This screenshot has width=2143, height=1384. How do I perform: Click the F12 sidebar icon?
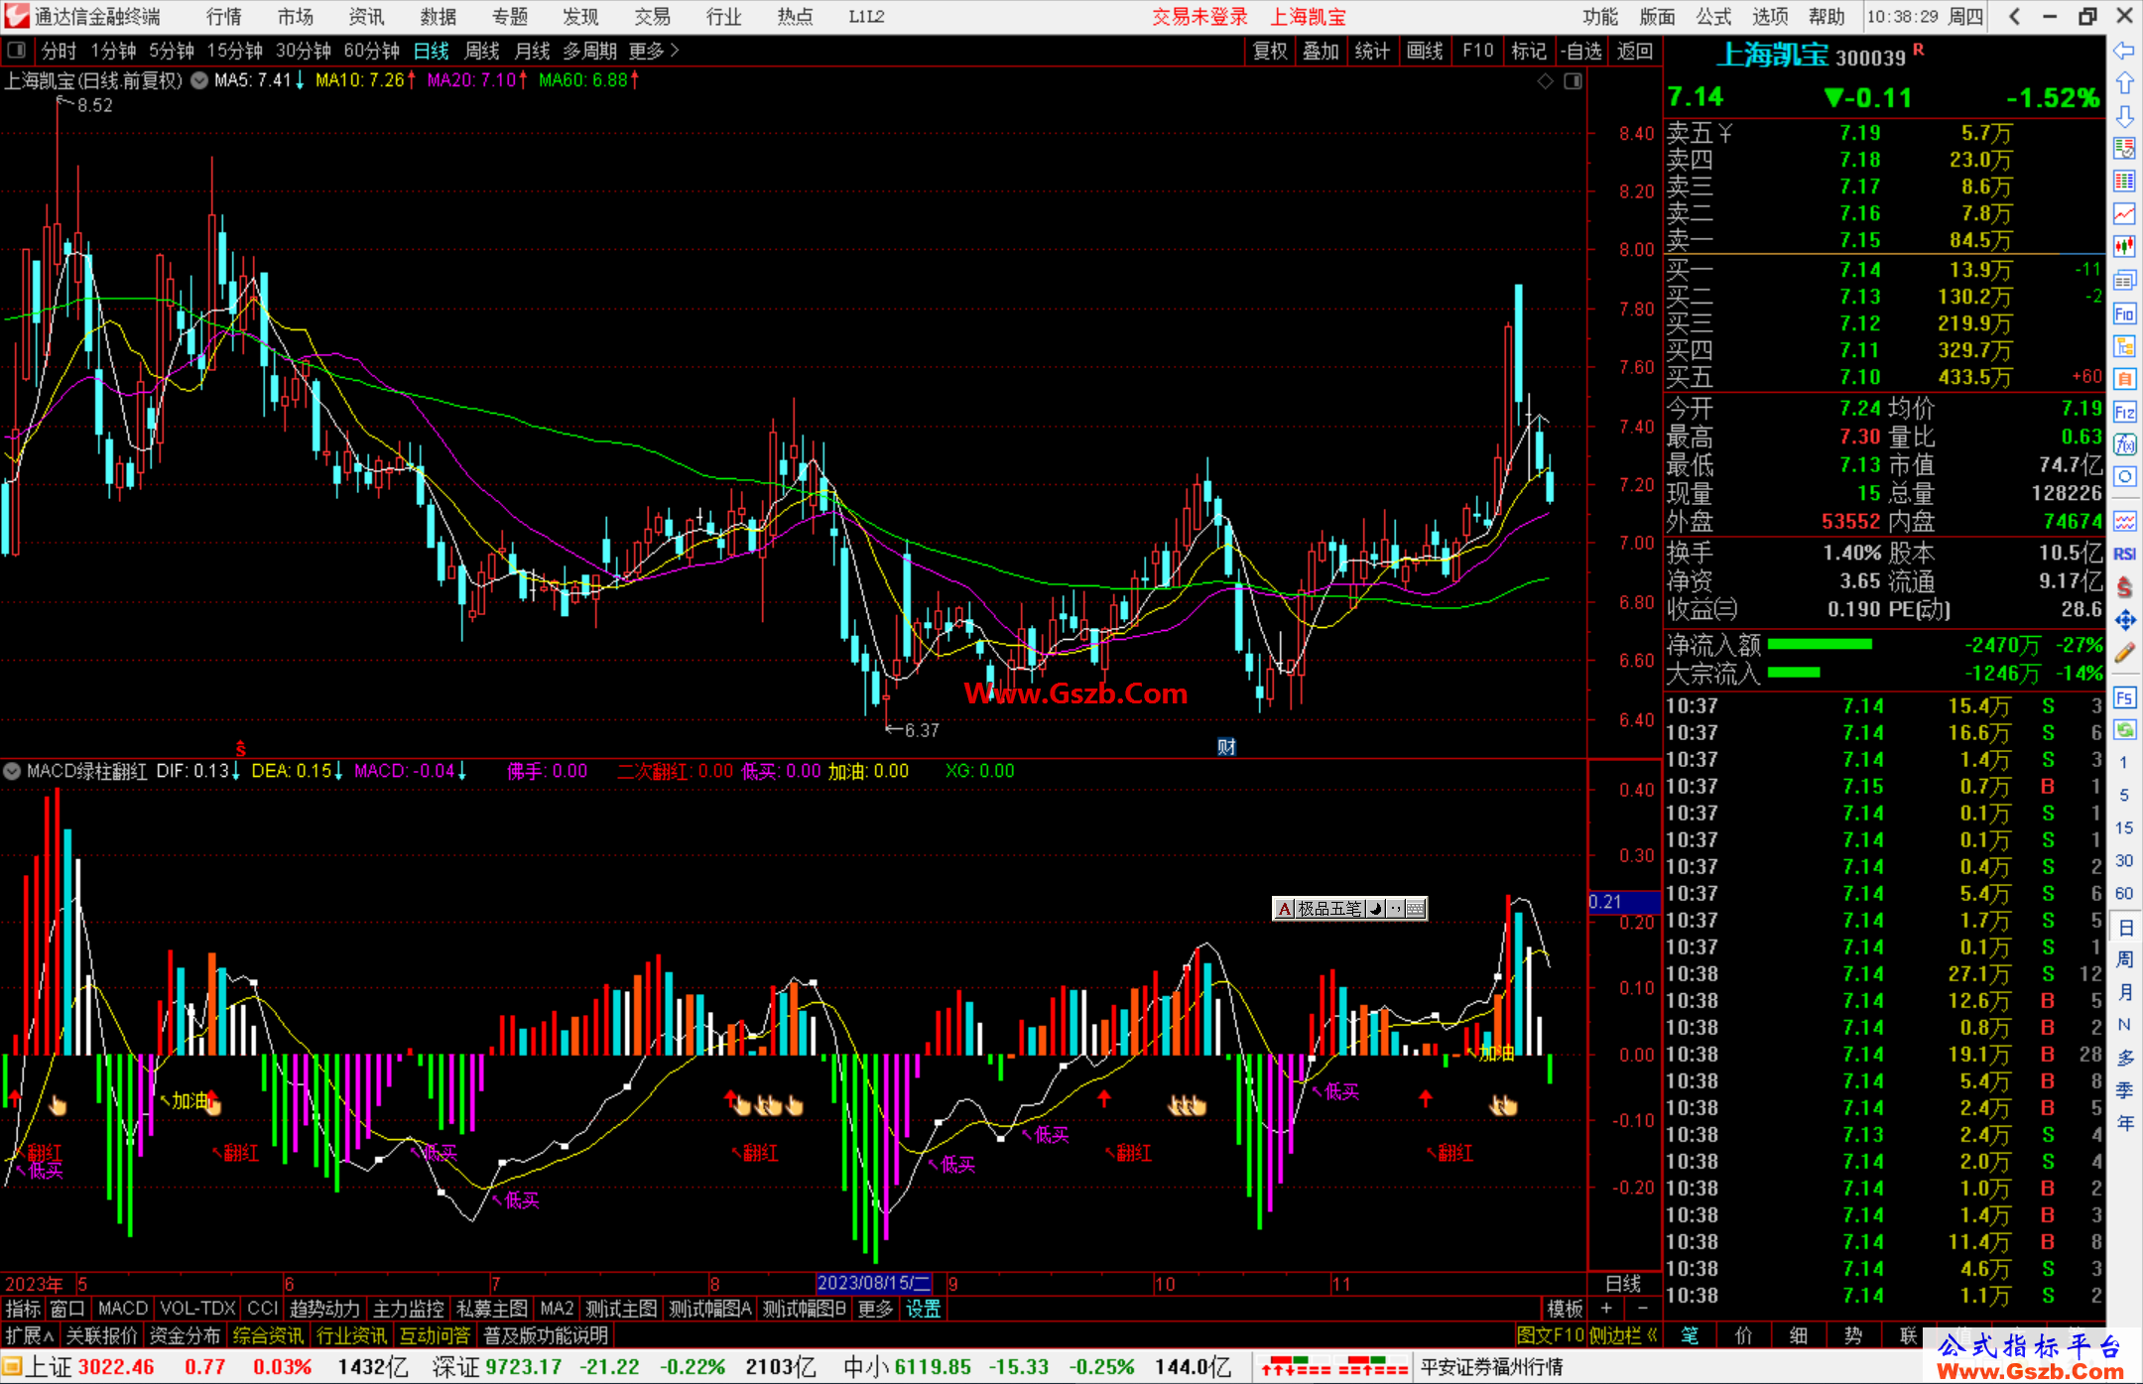click(x=2124, y=412)
